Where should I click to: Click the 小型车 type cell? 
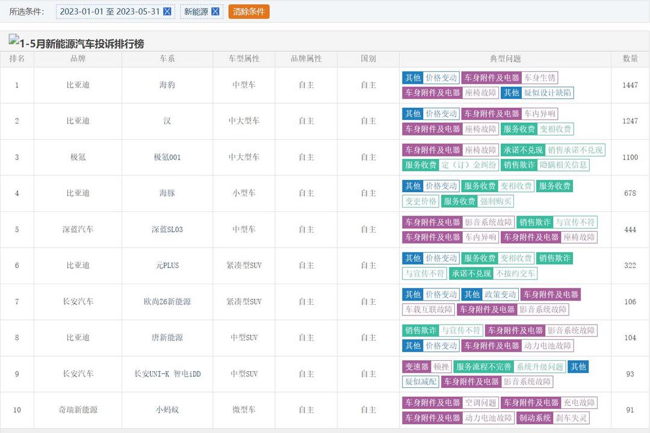point(244,193)
